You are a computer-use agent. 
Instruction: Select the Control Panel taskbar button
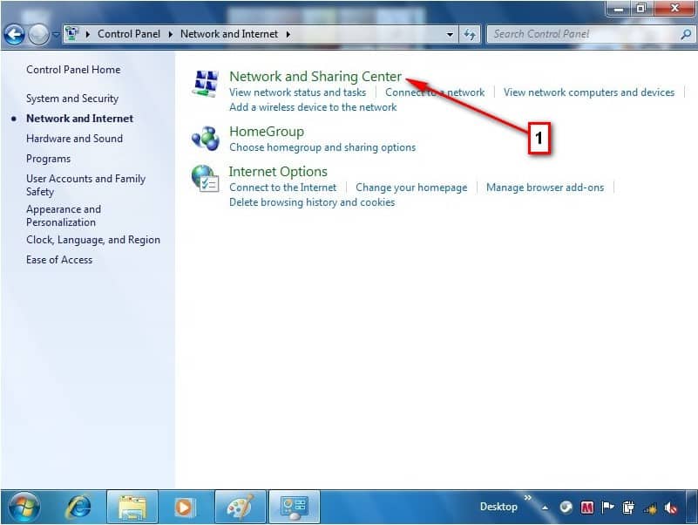point(295,508)
